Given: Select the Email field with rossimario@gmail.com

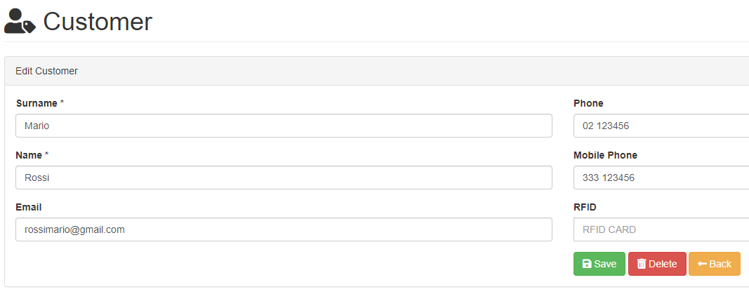Looking at the screenshot, I should tap(284, 229).
